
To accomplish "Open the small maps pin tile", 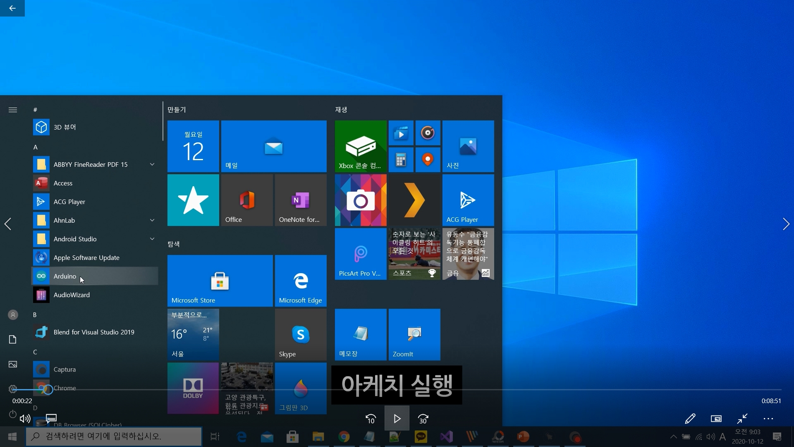I will [x=428, y=160].
